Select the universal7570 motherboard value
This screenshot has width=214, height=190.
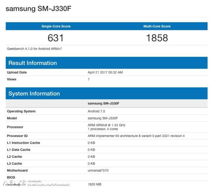[98, 171]
